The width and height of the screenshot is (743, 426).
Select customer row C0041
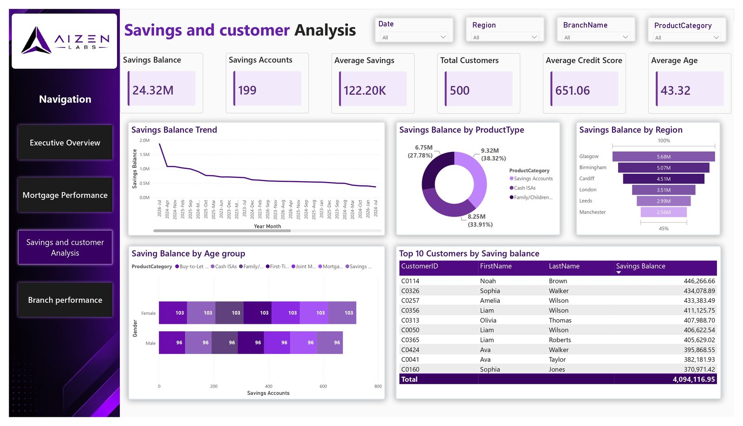point(558,360)
